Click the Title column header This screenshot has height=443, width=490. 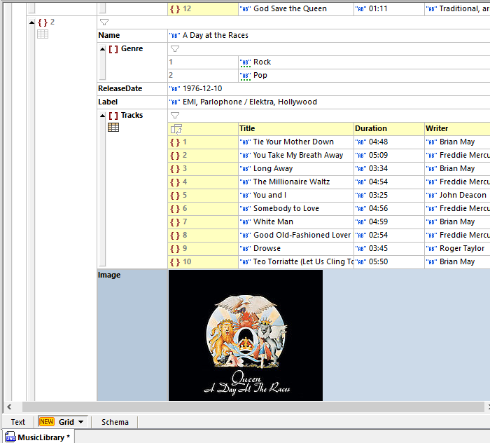tap(247, 129)
